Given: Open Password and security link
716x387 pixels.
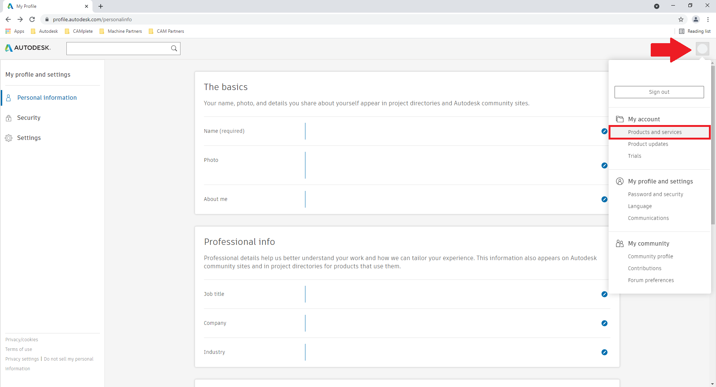Looking at the screenshot, I should tap(655, 194).
